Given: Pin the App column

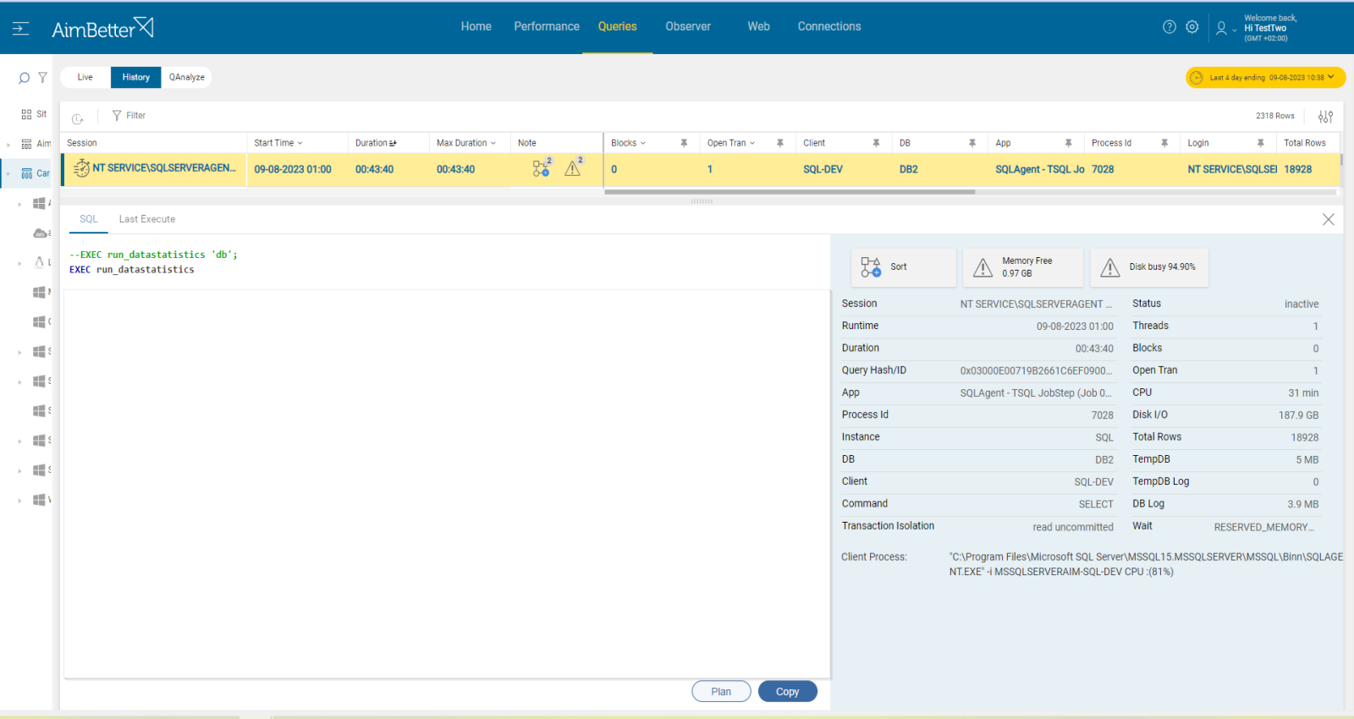Looking at the screenshot, I should click(1068, 143).
